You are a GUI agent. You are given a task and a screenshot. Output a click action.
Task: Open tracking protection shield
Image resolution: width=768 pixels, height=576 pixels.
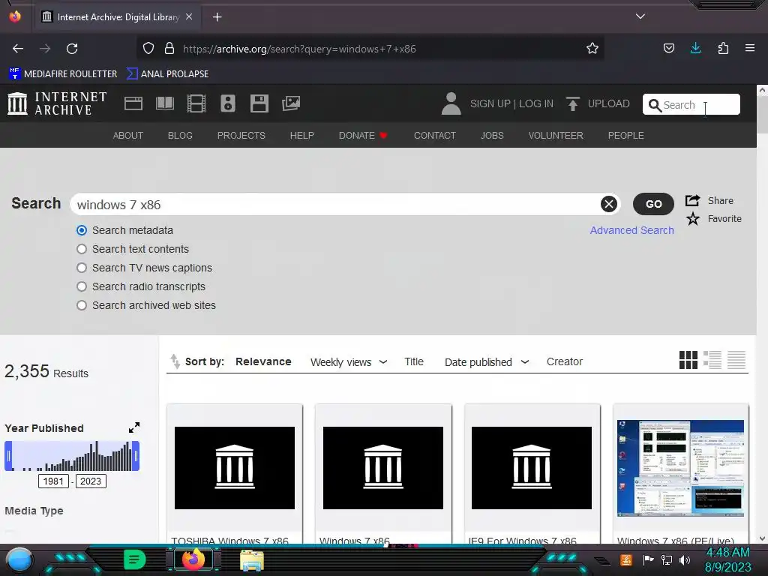tap(148, 49)
